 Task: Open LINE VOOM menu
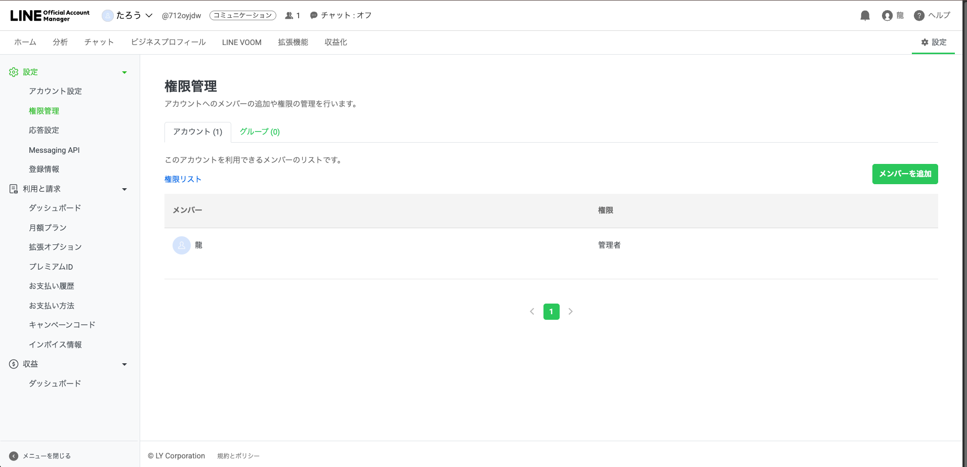[x=242, y=43]
